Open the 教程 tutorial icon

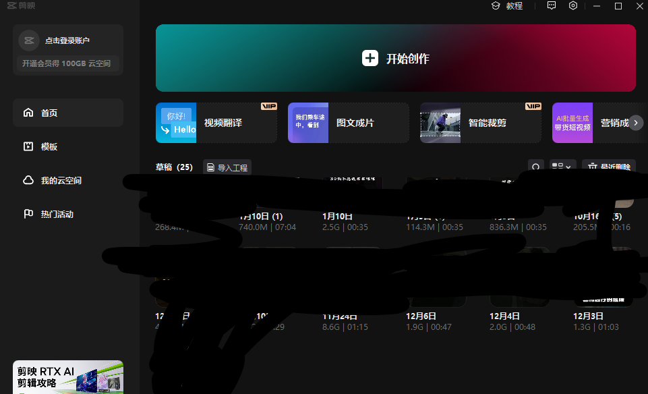(x=496, y=6)
